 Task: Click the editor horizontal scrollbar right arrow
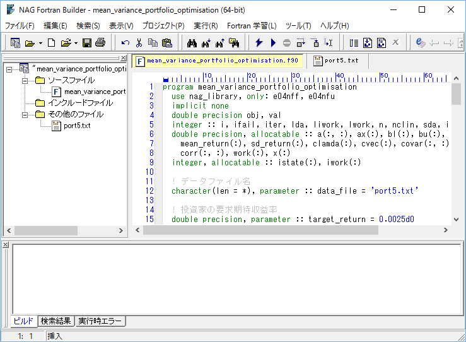[445, 230]
